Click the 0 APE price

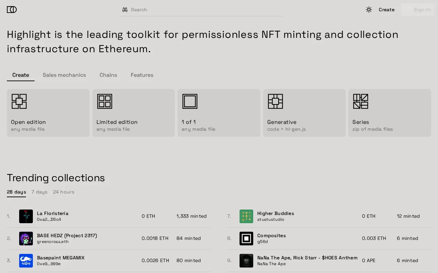point(369,261)
